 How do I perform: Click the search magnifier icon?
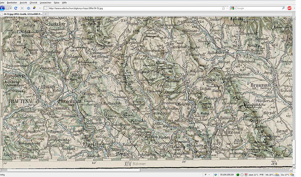[x=282, y=8]
